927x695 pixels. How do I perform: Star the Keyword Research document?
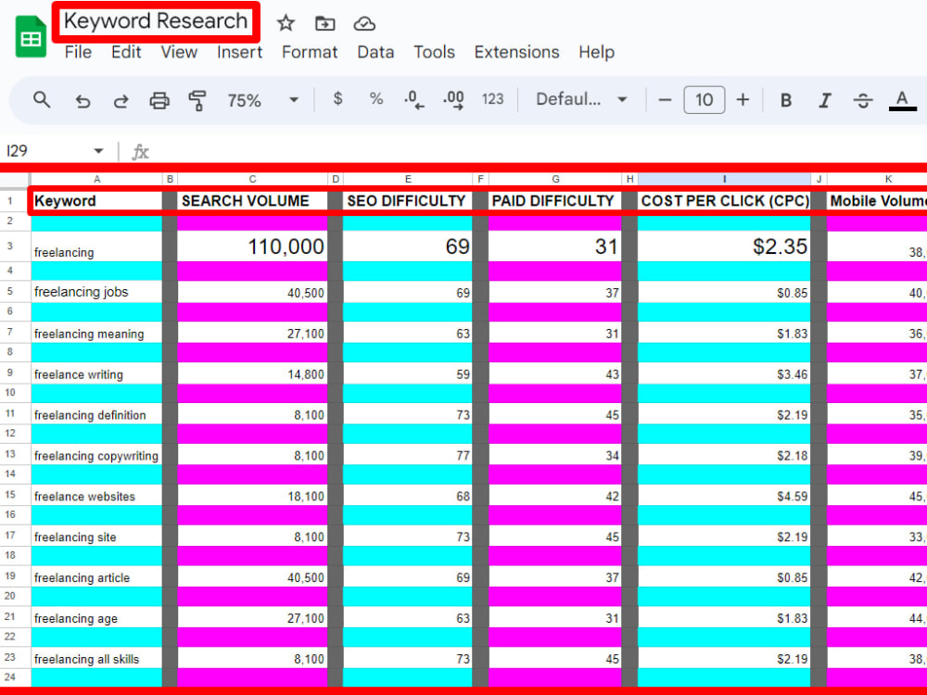286,23
